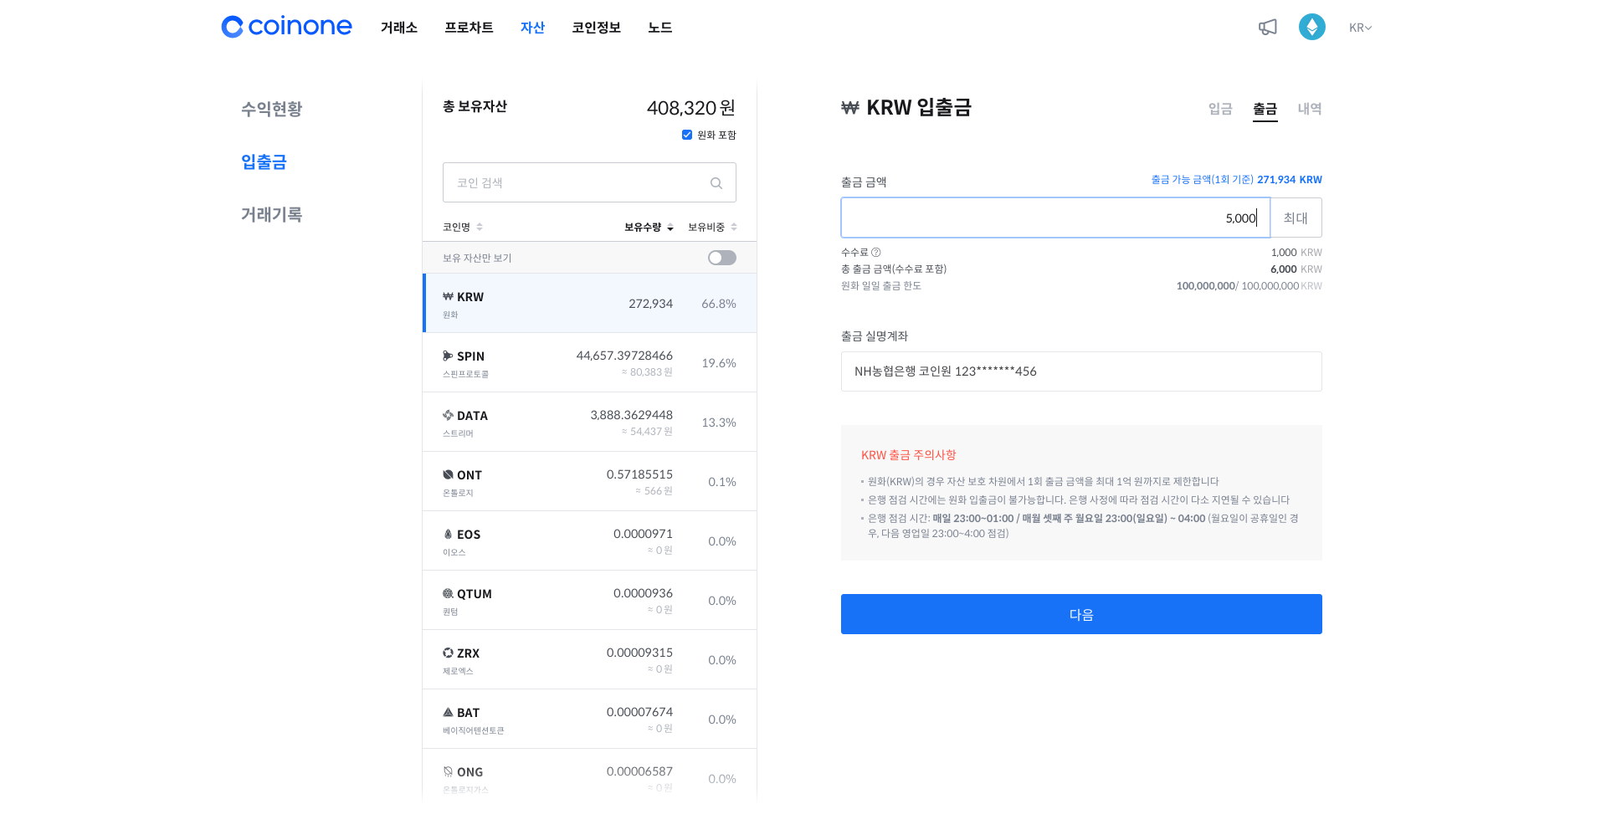This screenshot has width=1606, height=840.
Task: Sort list by 보유비중 column
Action: [712, 227]
